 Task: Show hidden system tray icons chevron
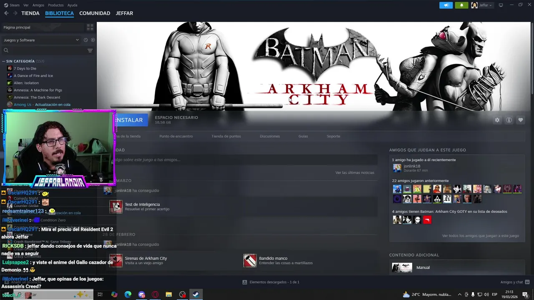click(460, 295)
